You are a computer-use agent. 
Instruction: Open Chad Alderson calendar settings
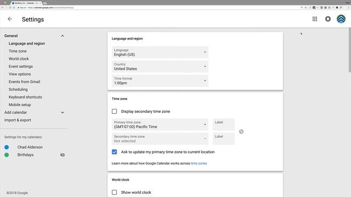click(x=30, y=147)
